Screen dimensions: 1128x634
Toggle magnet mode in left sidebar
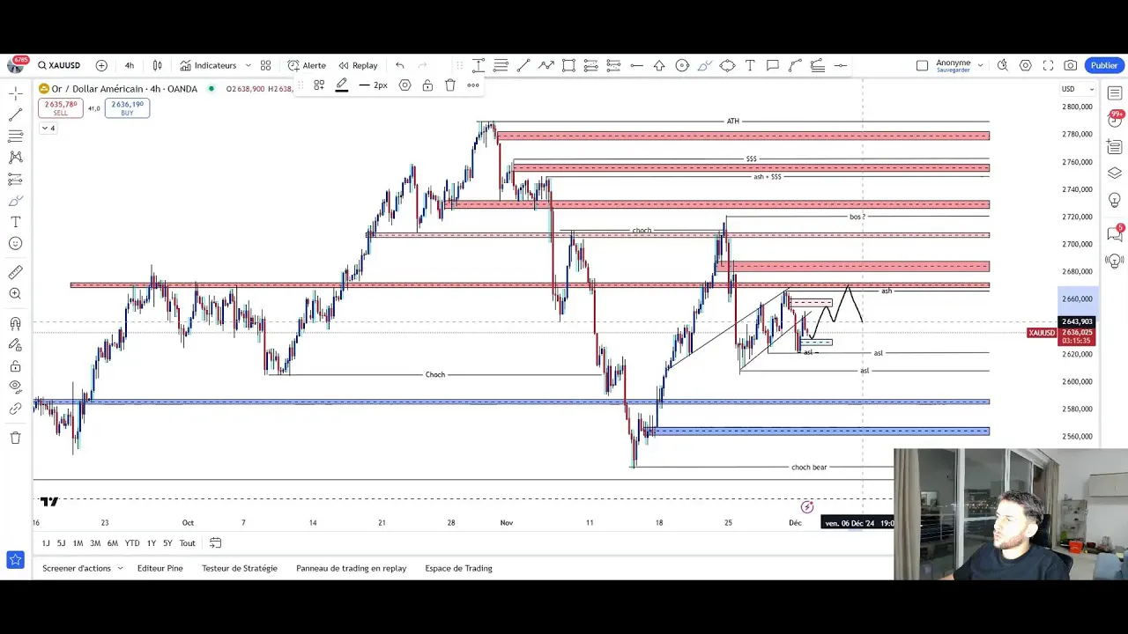pyautogui.click(x=15, y=323)
